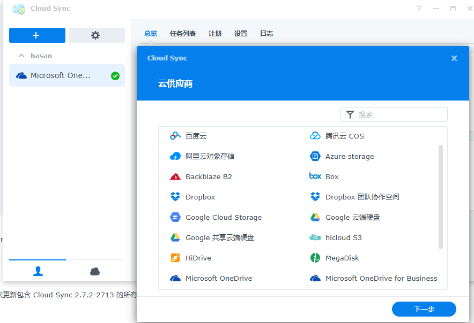
Task: Click the OneDrive icon in the hasan connection
Action: coord(21,75)
